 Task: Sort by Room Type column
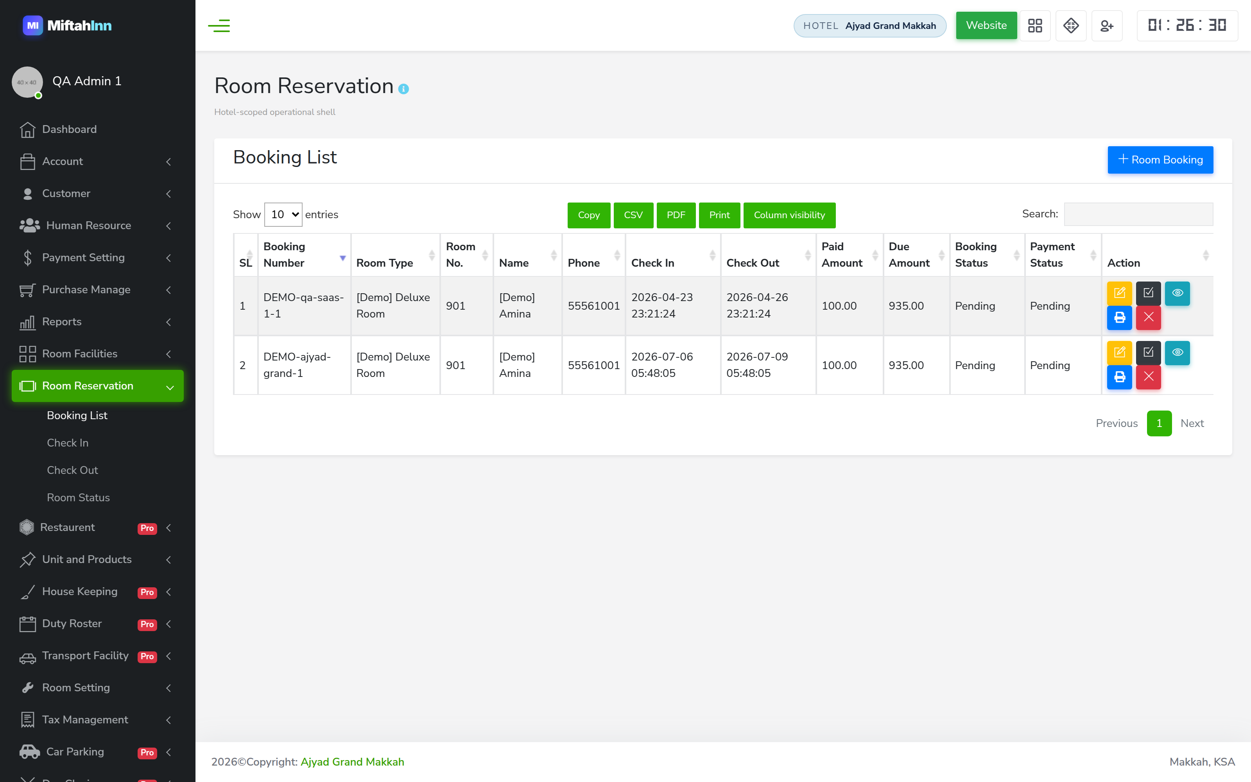(396, 255)
